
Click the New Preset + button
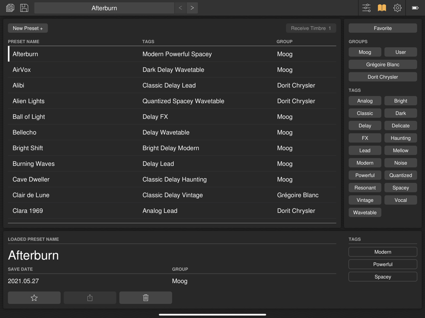28,28
